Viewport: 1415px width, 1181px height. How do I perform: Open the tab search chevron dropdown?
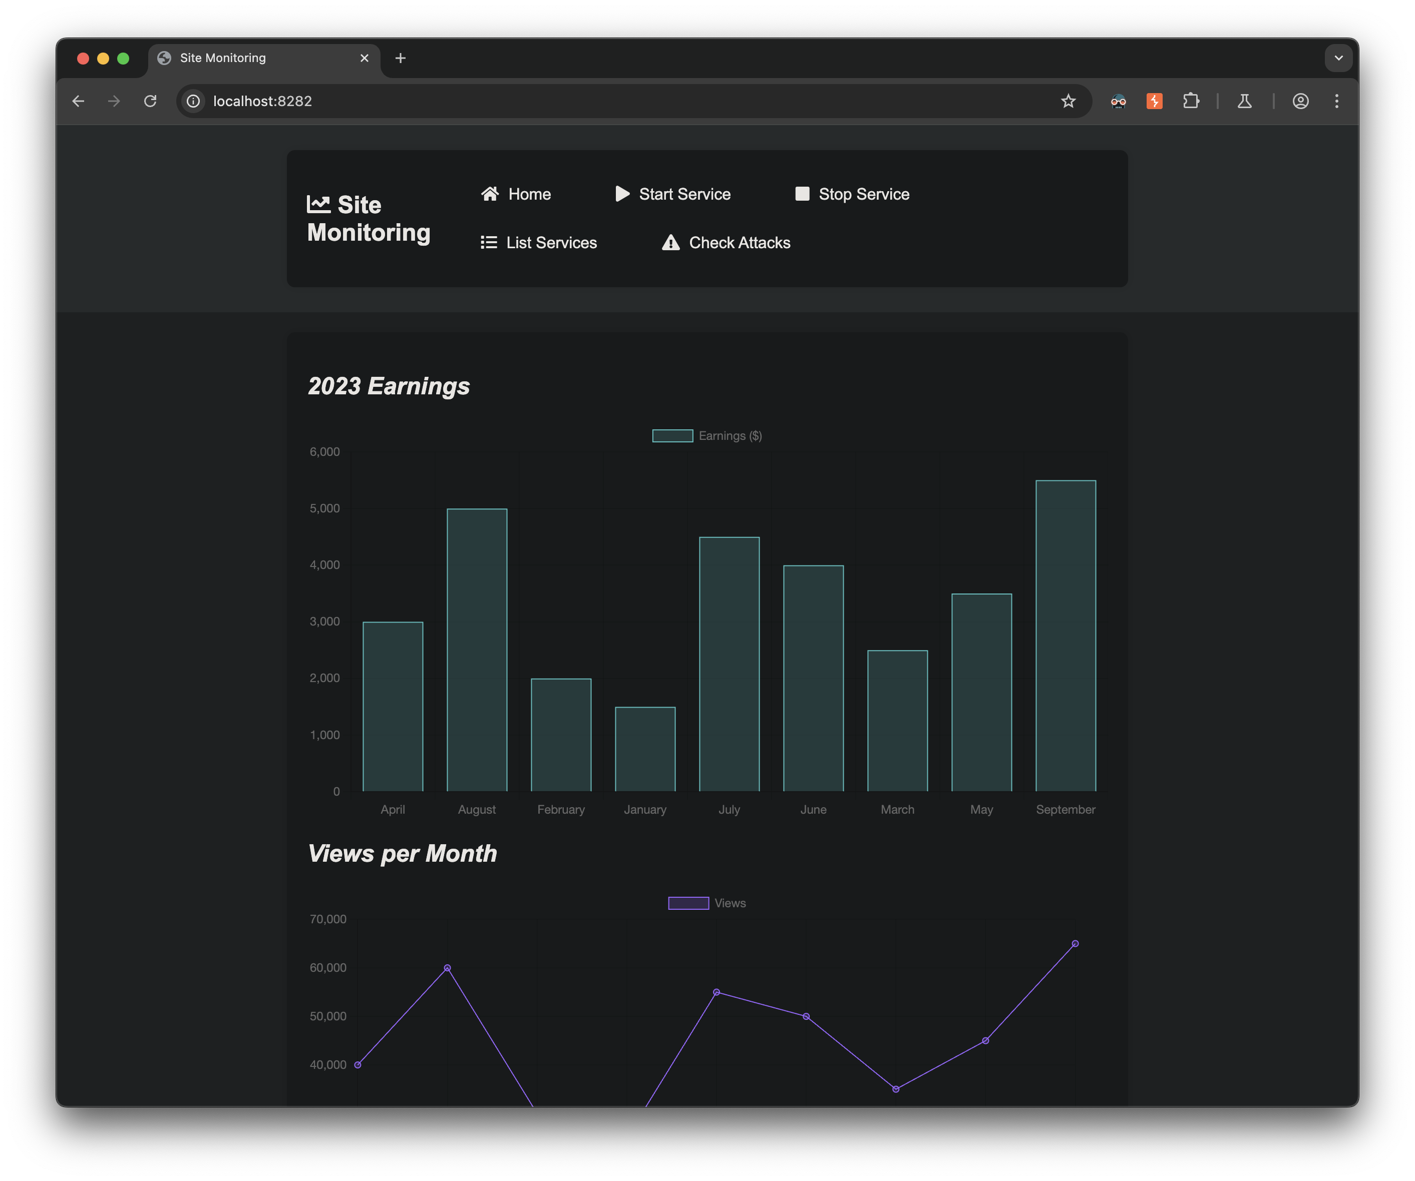click(1338, 58)
